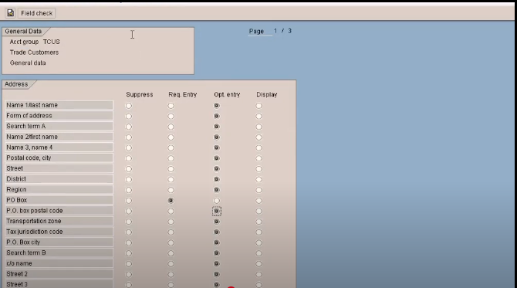The width and height of the screenshot is (517, 288).
Task: Click the TCUS account group value
Action: pos(52,42)
